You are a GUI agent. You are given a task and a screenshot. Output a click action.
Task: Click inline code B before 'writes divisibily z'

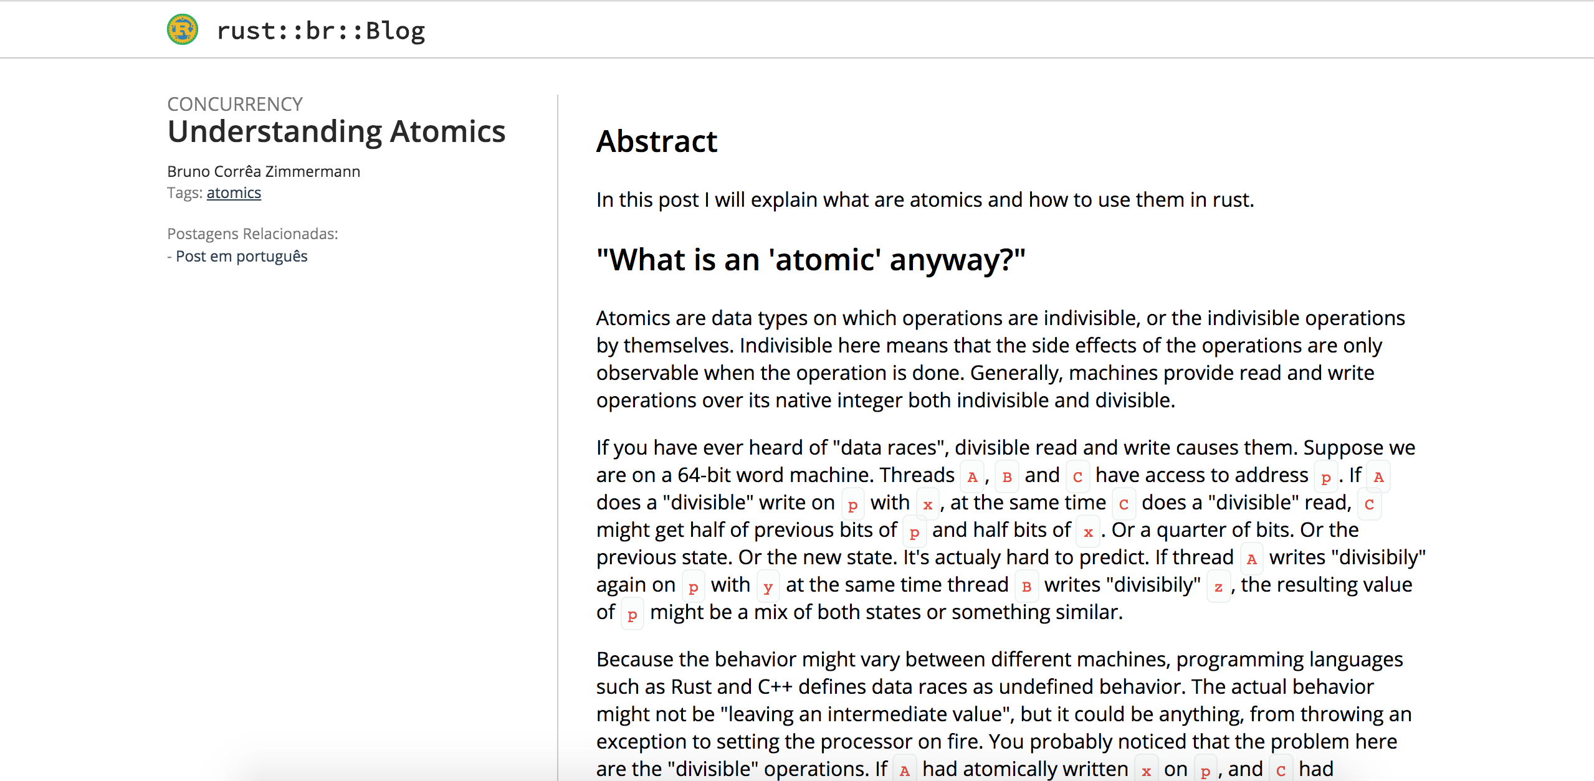click(1026, 586)
